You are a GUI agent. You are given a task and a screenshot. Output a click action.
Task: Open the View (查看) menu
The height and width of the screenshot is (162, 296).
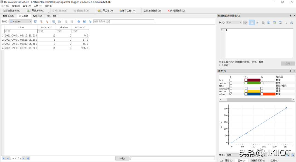(27, 6)
